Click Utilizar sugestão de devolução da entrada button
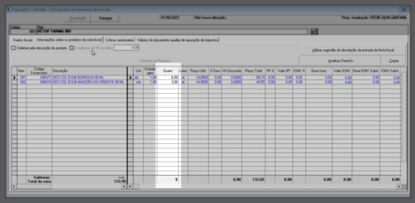Image resolution: width=415 pixels, height=203 pixels. (x=353, y=50)
